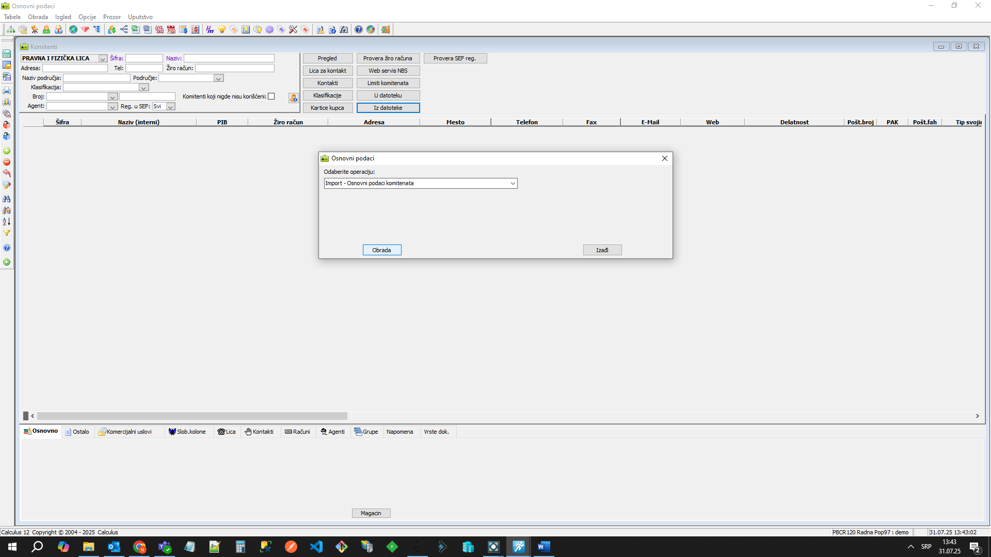The image size is (991, 557).
Task: Switch to the Ostalo tab
Action: pos(77,432)
